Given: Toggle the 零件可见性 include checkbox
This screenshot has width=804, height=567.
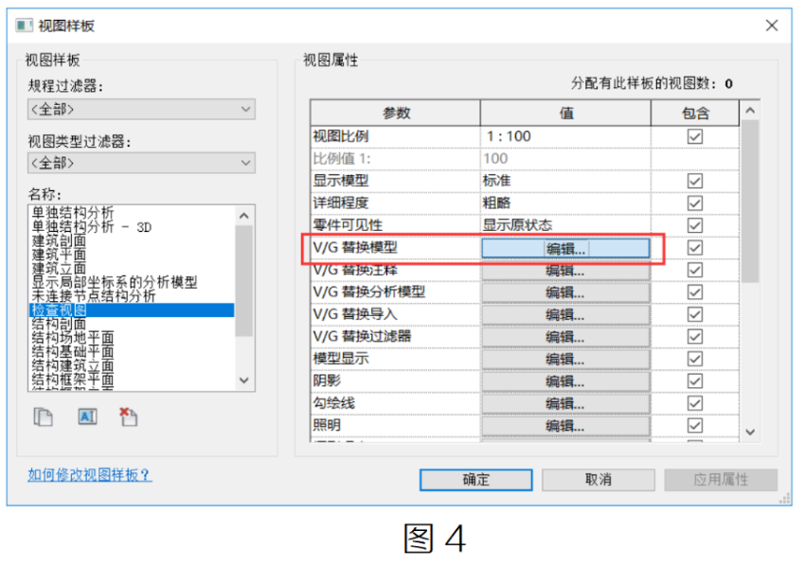Looking at the screenshot, I should [695, 225].
